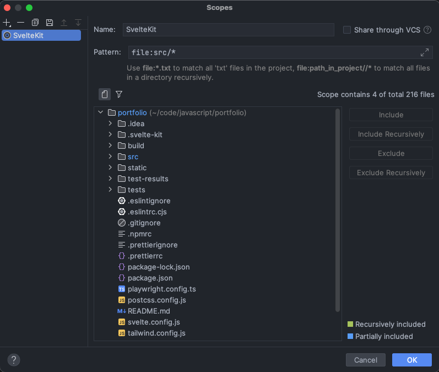Viewport: 439px width, 372px height.
Task: Open the help question mark button
Action: (14, 360)
